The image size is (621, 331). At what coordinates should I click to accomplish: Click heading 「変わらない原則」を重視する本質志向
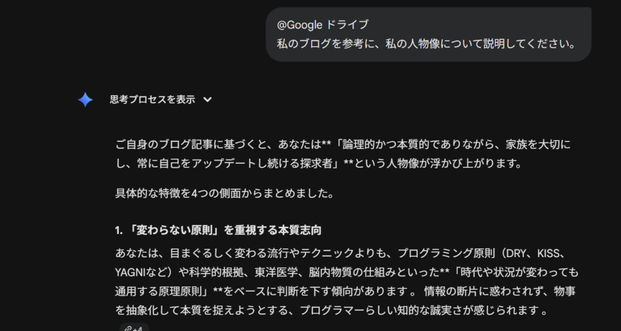point(218,230)
